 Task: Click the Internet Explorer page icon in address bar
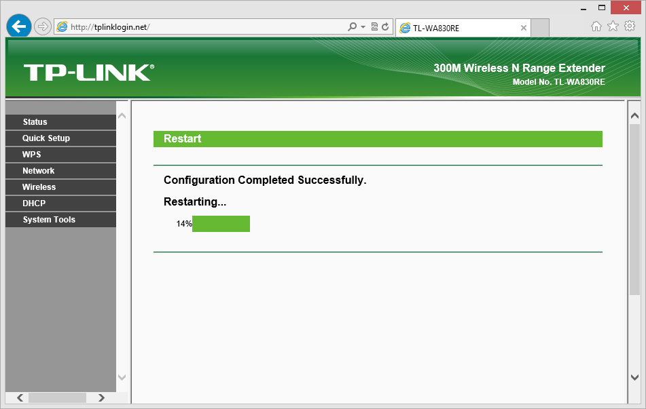click(x=62, y=27)
